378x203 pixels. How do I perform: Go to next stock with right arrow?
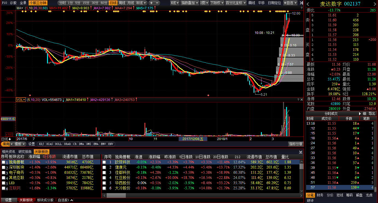coord(375,4)
